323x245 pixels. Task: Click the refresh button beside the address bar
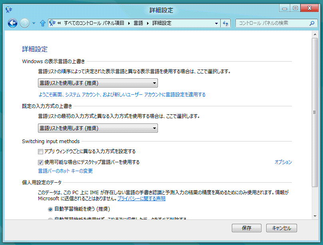(225, 23)
